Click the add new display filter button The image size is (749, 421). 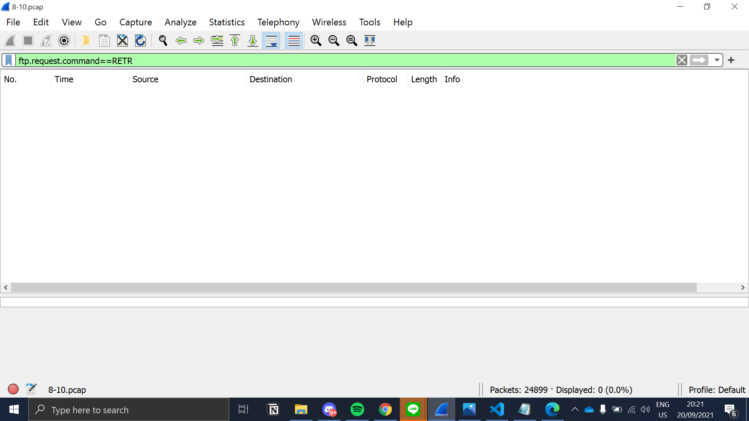coord(731,60)
